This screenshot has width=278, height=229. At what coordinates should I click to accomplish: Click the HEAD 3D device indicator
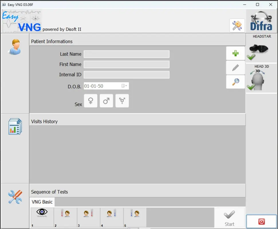[x=261, y=79]
